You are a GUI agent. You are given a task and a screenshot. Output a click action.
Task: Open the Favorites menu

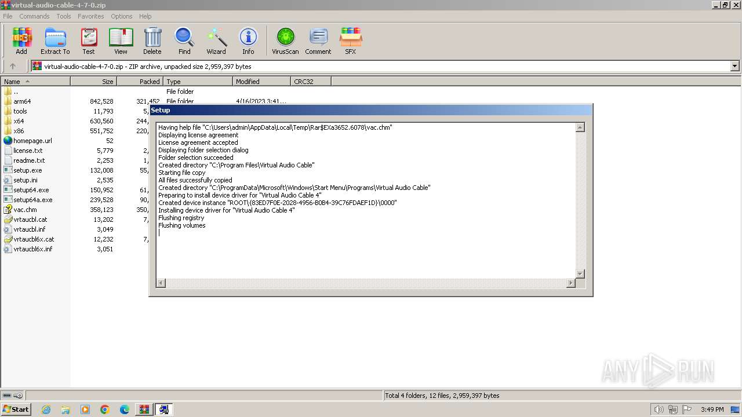(91, 16)
